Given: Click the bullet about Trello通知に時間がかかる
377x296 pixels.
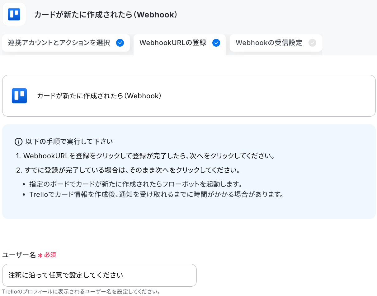Looking at the screenshot, I should (157, 195).
